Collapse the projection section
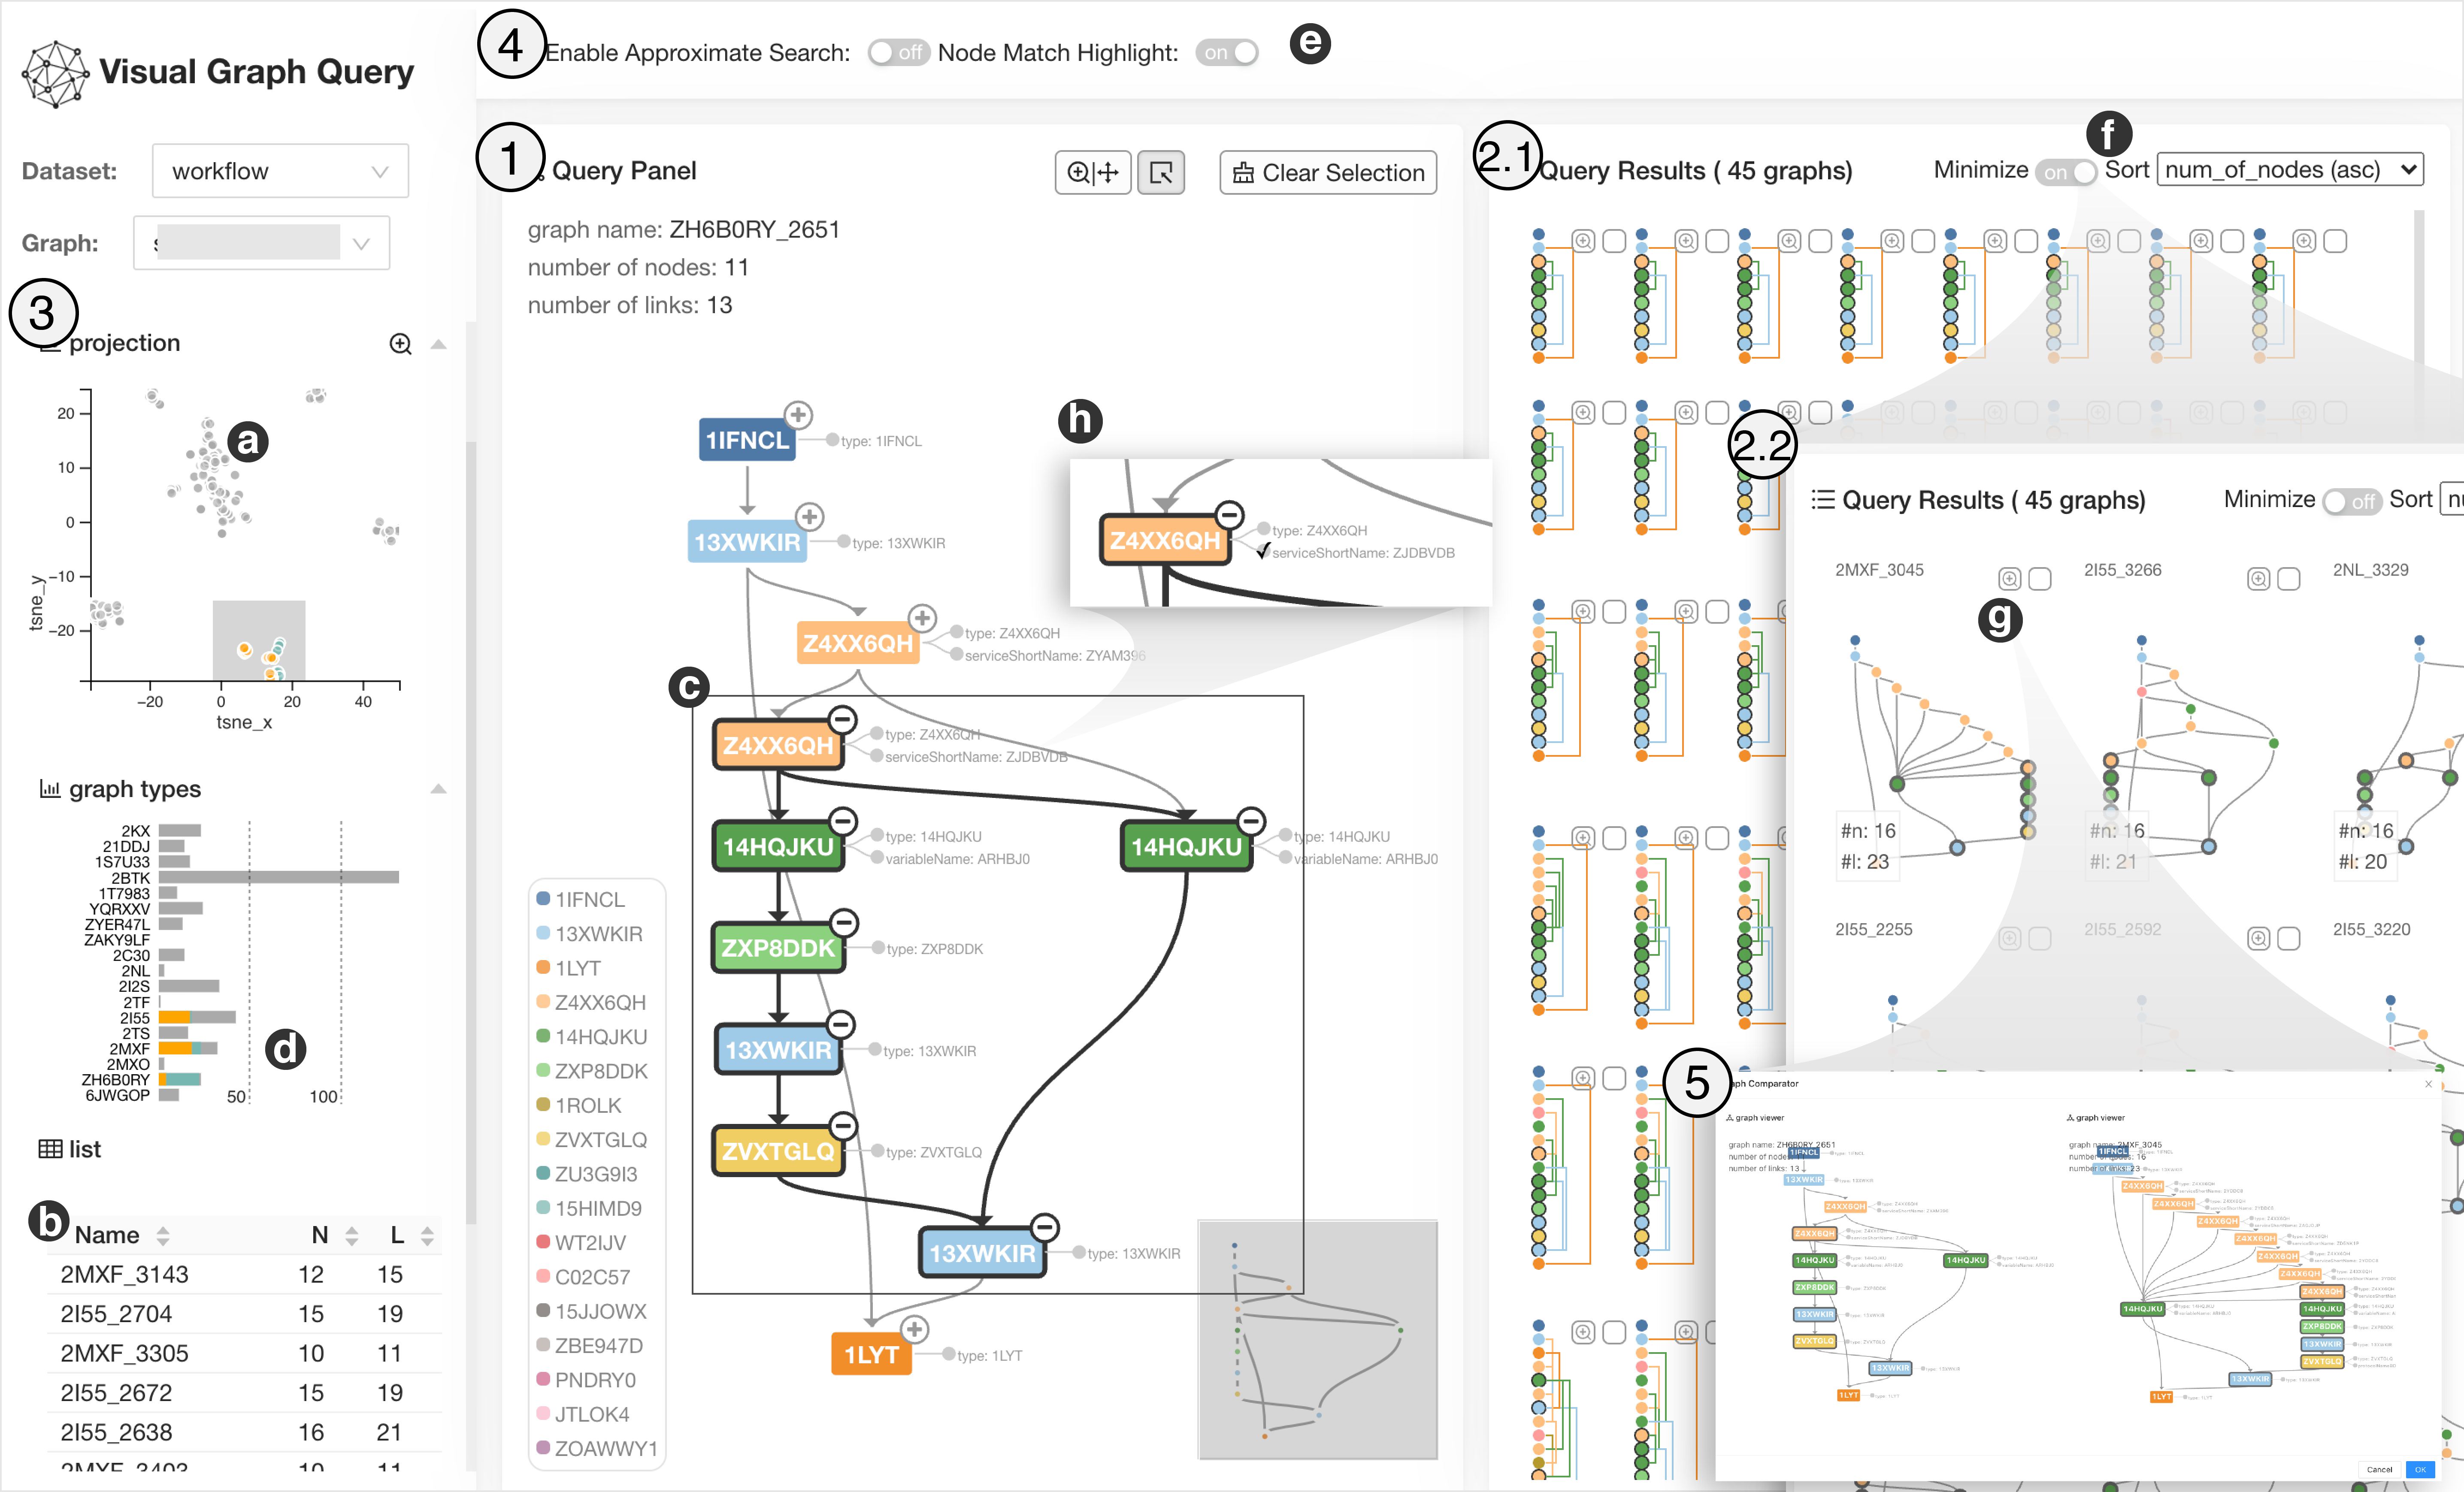This screenshot has width=2464, height=1492. pos(438,344)
